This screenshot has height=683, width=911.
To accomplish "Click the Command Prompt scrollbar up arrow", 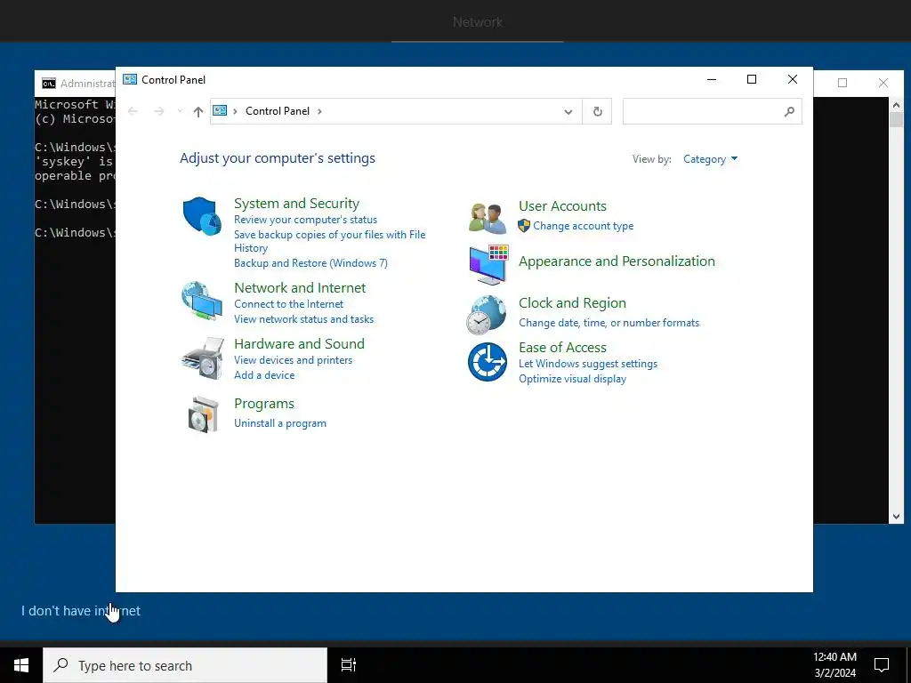I will pos(896,105).
